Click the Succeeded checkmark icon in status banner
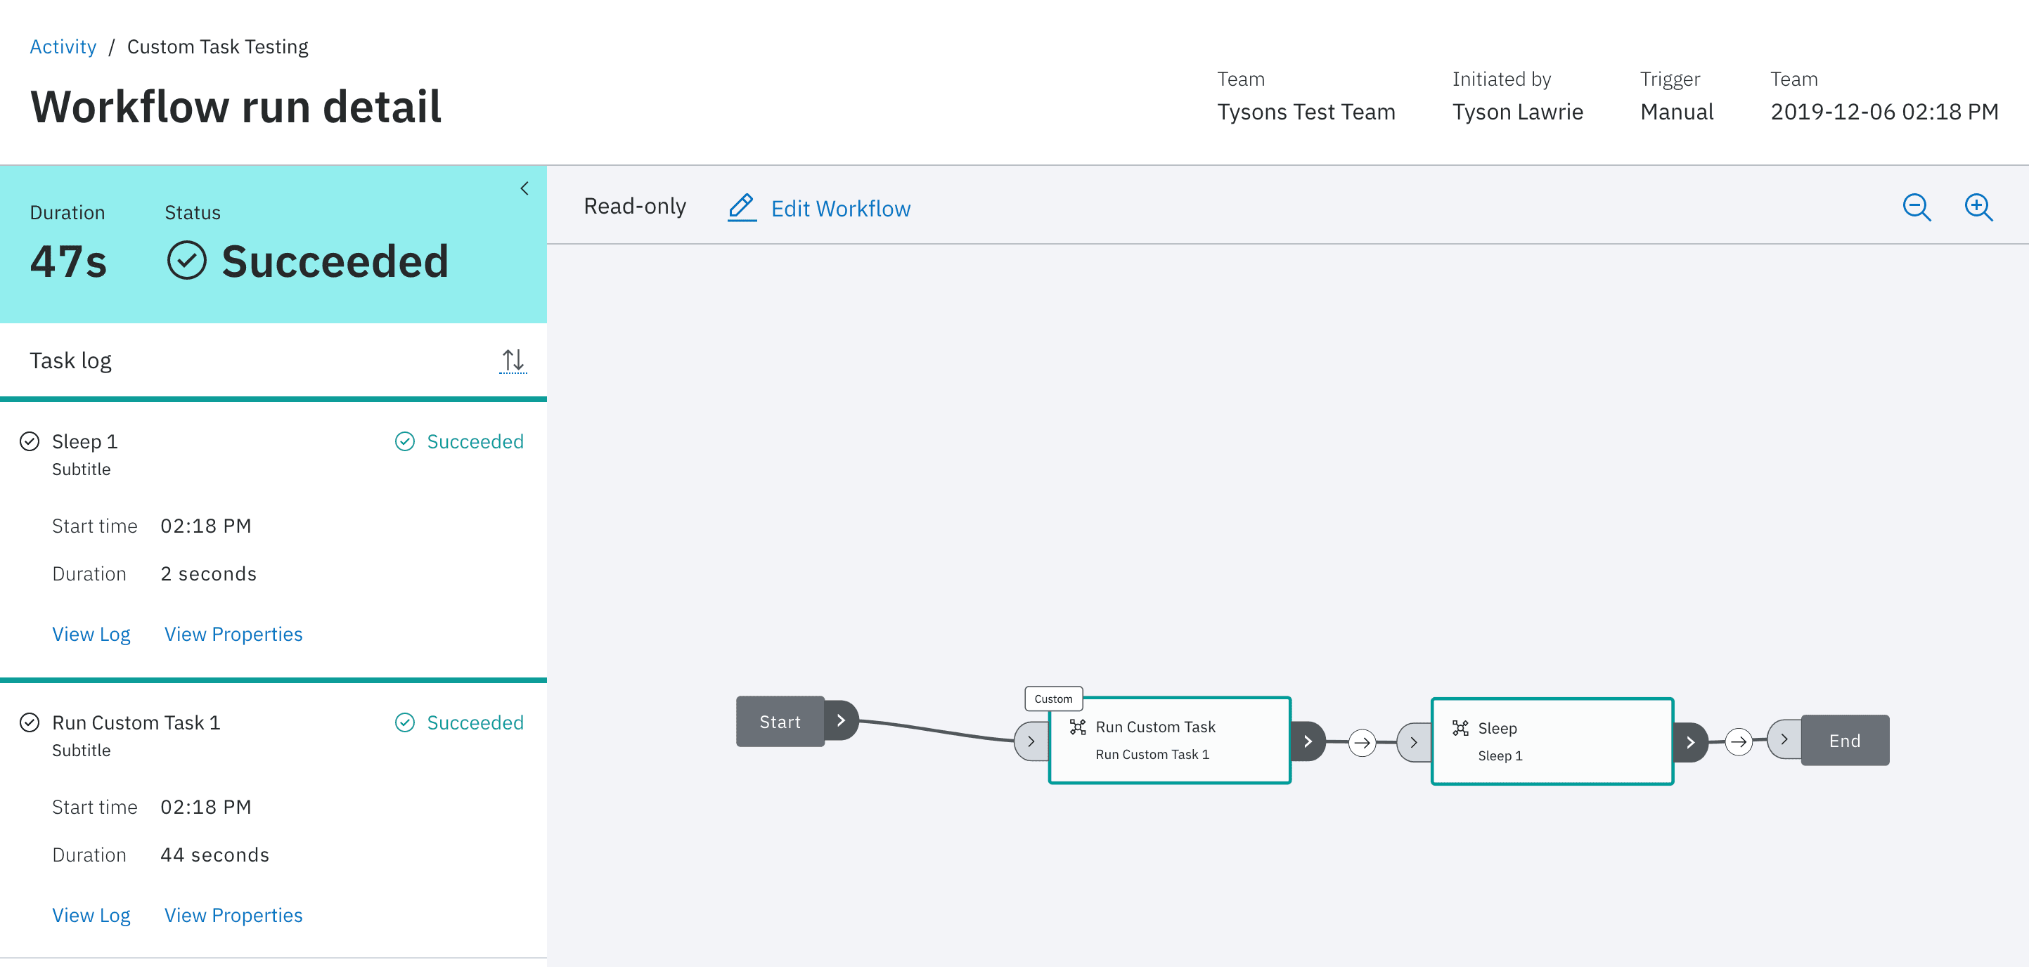Screen dimensions: 2029x967 point(187,261)
